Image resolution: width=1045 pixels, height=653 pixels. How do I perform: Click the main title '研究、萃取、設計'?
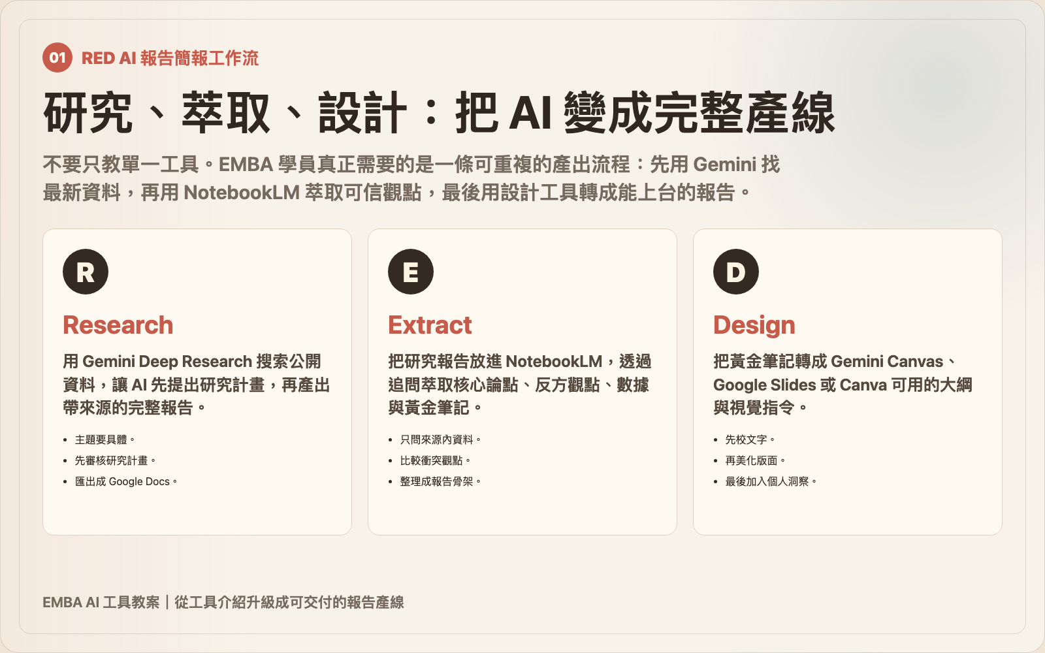tap(225, 114)
